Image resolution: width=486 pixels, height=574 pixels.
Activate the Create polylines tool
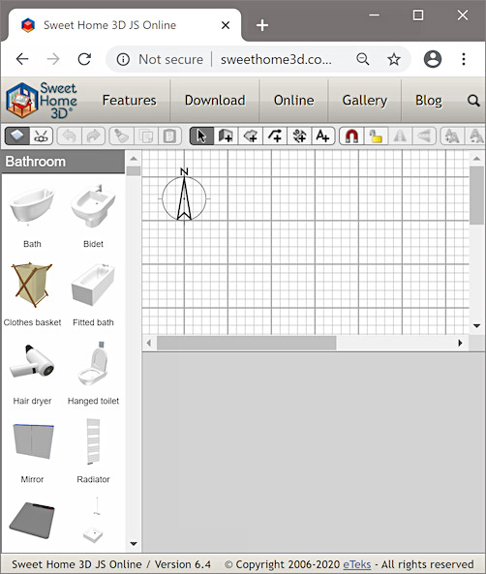tap(275, 136)
